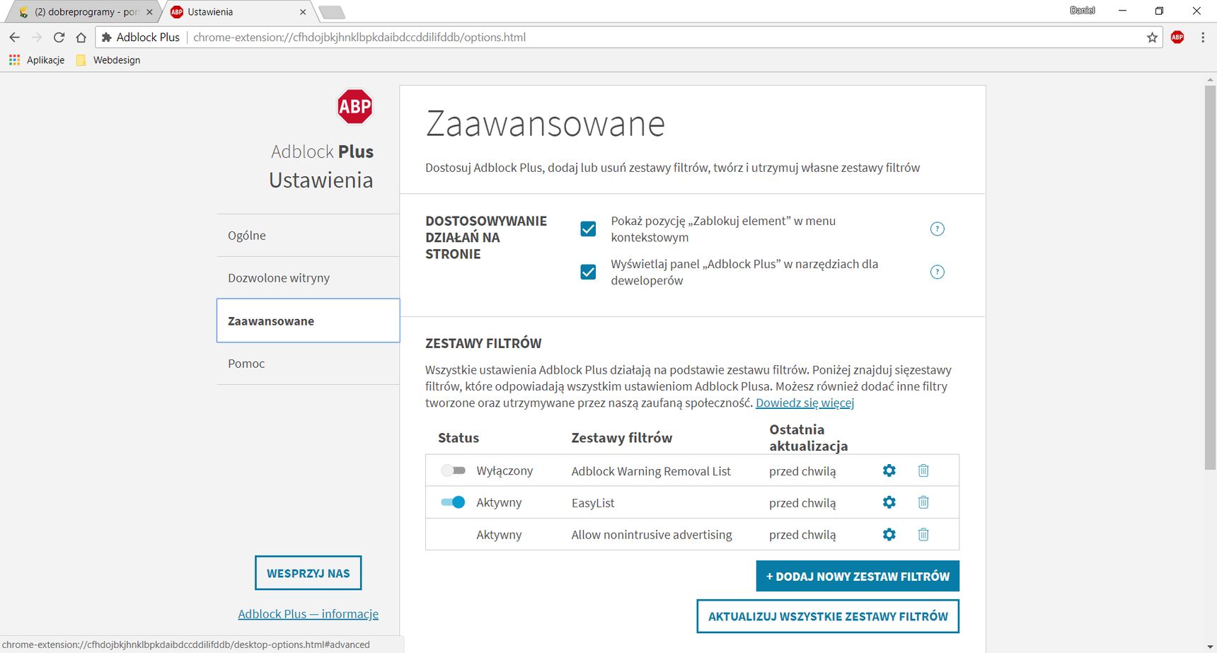This screenshot has width=1217, height=653.
Task: Follow the 'Dowiedz się więcej' link
Action: point(804,403)
